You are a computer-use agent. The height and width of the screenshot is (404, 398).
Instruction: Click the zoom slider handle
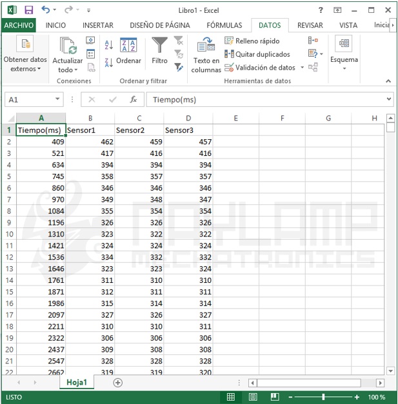tap(323, 397)
